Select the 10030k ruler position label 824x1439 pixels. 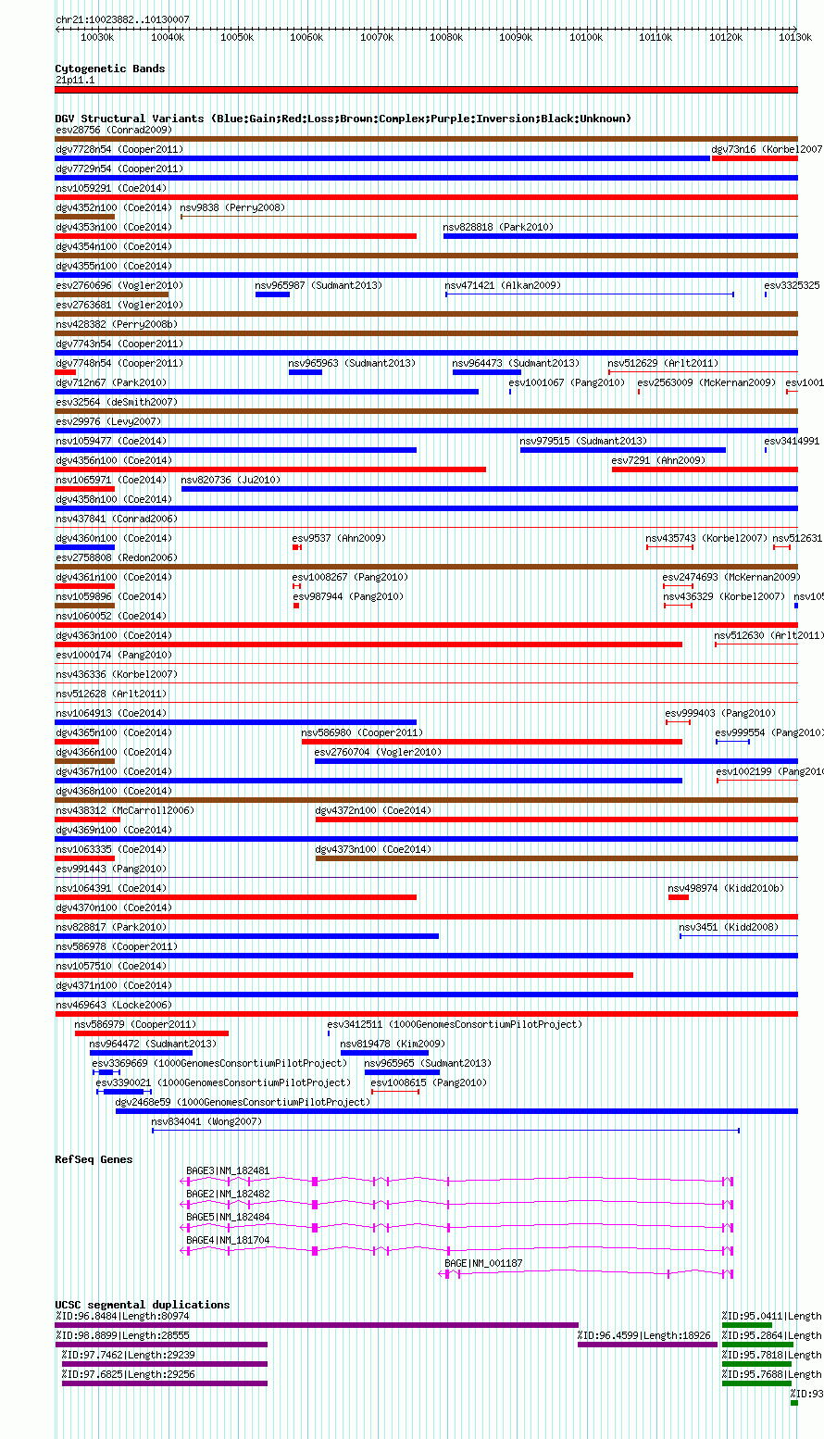click(x=97, y=38)
